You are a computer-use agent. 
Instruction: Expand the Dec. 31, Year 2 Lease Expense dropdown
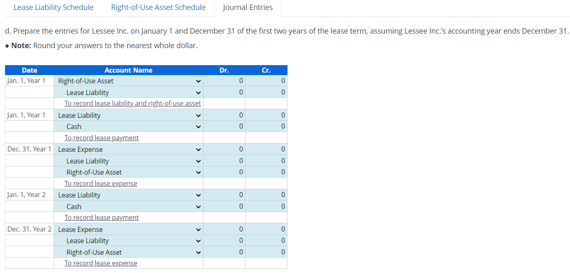coord(129,229)
